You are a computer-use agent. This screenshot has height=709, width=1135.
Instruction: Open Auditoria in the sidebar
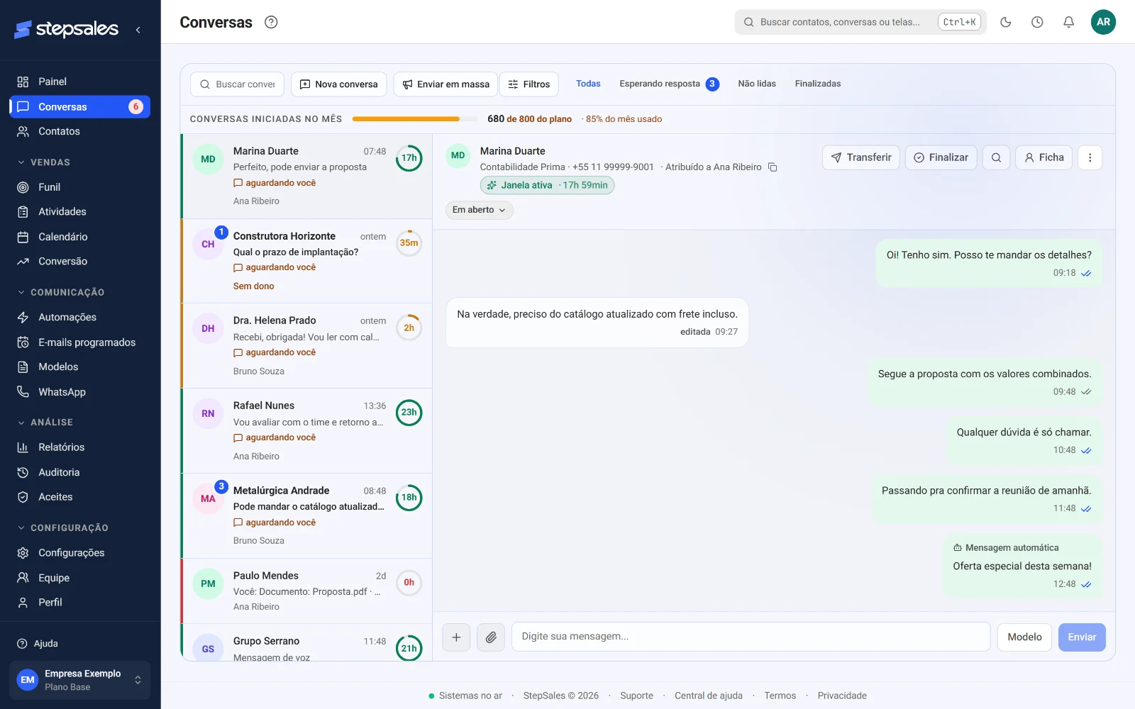tap(80, 472)
